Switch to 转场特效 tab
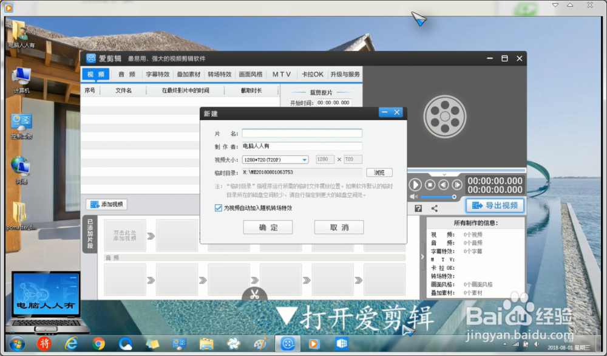This screenshot has height=356, width=607. coord(220,74)
